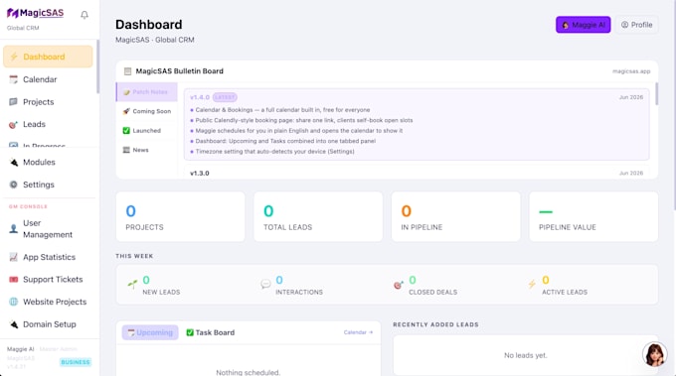Show the Launched bulletin tab
Image resolution: width=676 pixels, height=376 pixels.
147,130
